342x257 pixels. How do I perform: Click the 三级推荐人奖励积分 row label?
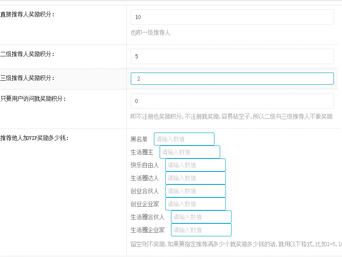(x=27, y=78)
